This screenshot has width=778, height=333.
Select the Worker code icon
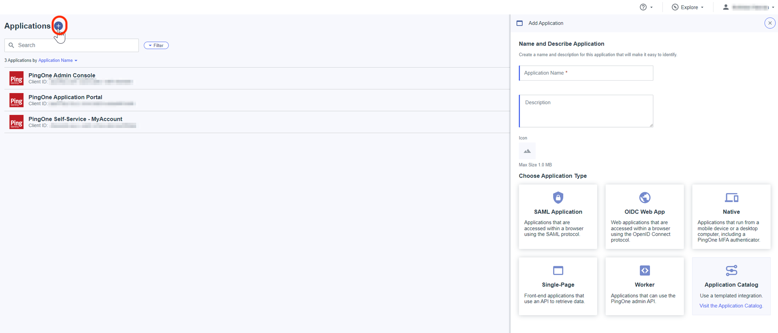pyautogui.click(x=644, y=271)
